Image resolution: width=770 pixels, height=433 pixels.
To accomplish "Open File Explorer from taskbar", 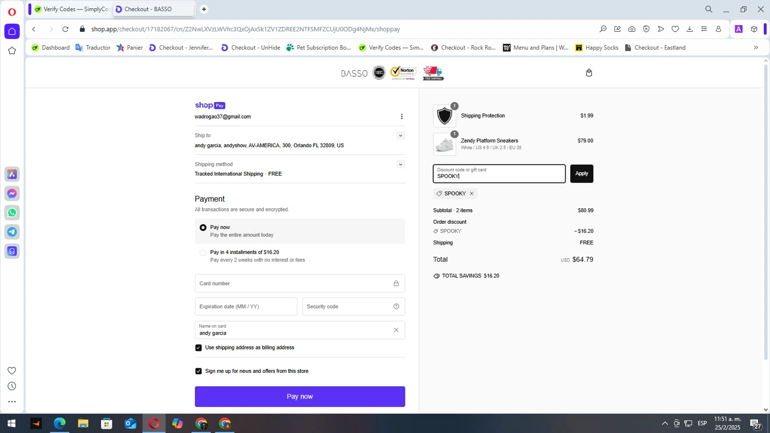I will point(83,424).
